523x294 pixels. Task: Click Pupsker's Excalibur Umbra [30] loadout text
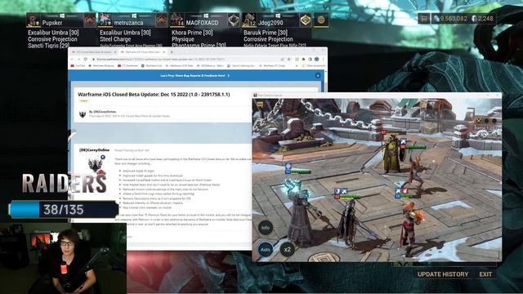pyautogui.click(x=53, y=33)
